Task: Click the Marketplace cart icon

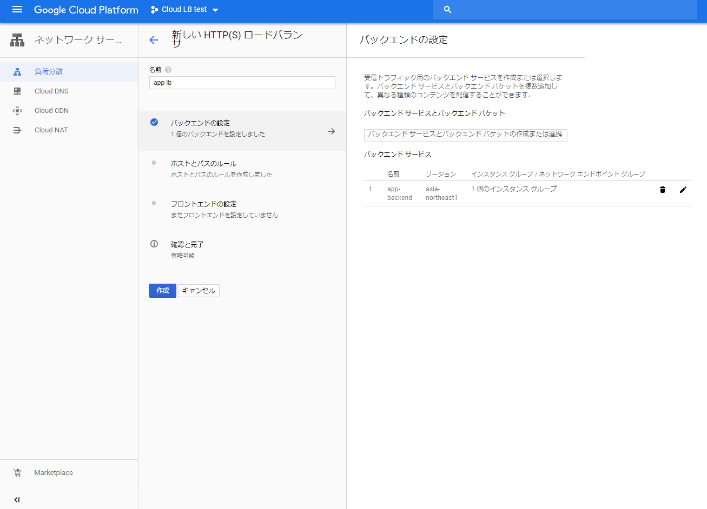Action: [x=17, y=473]
